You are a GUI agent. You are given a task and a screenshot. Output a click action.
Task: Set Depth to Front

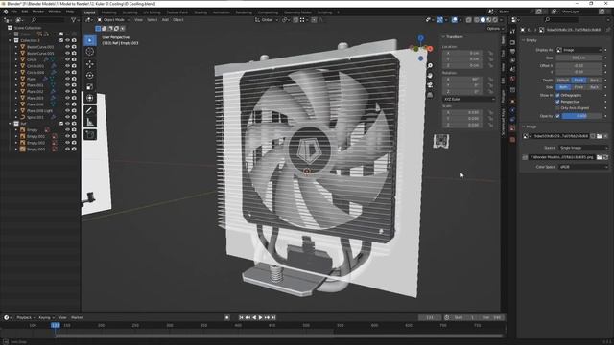point(579,80)
